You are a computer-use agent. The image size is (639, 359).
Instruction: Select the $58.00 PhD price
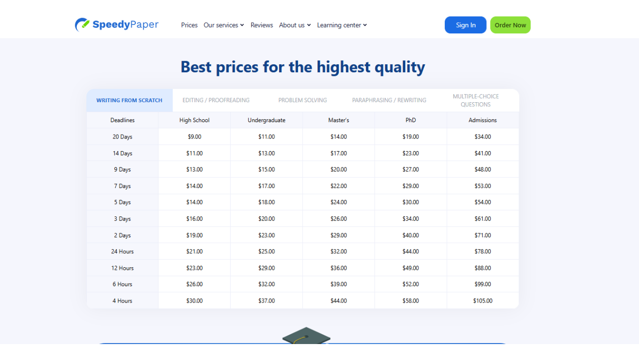coord(411,301)
